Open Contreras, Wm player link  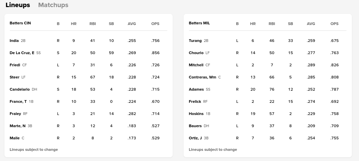pos(202,77)
